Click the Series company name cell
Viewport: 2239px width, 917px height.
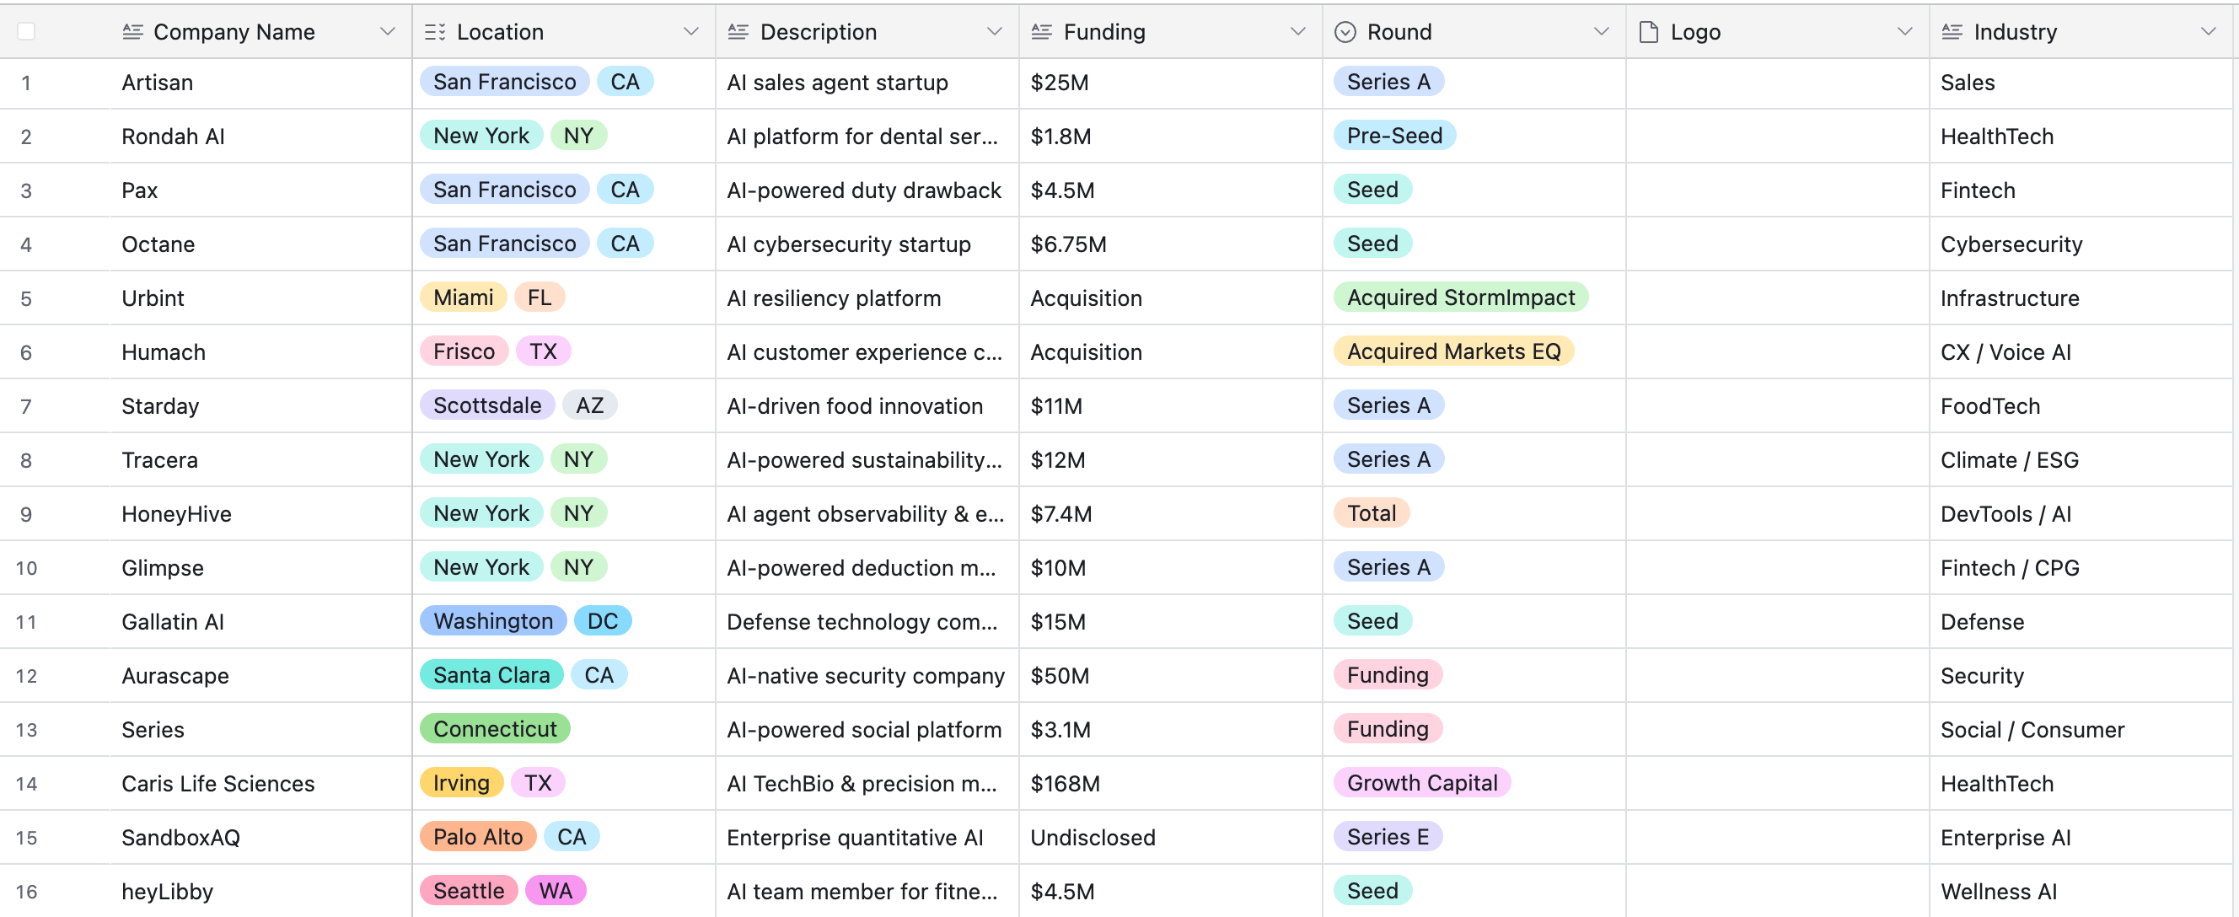pyautogui.click(x=260, y=729)
